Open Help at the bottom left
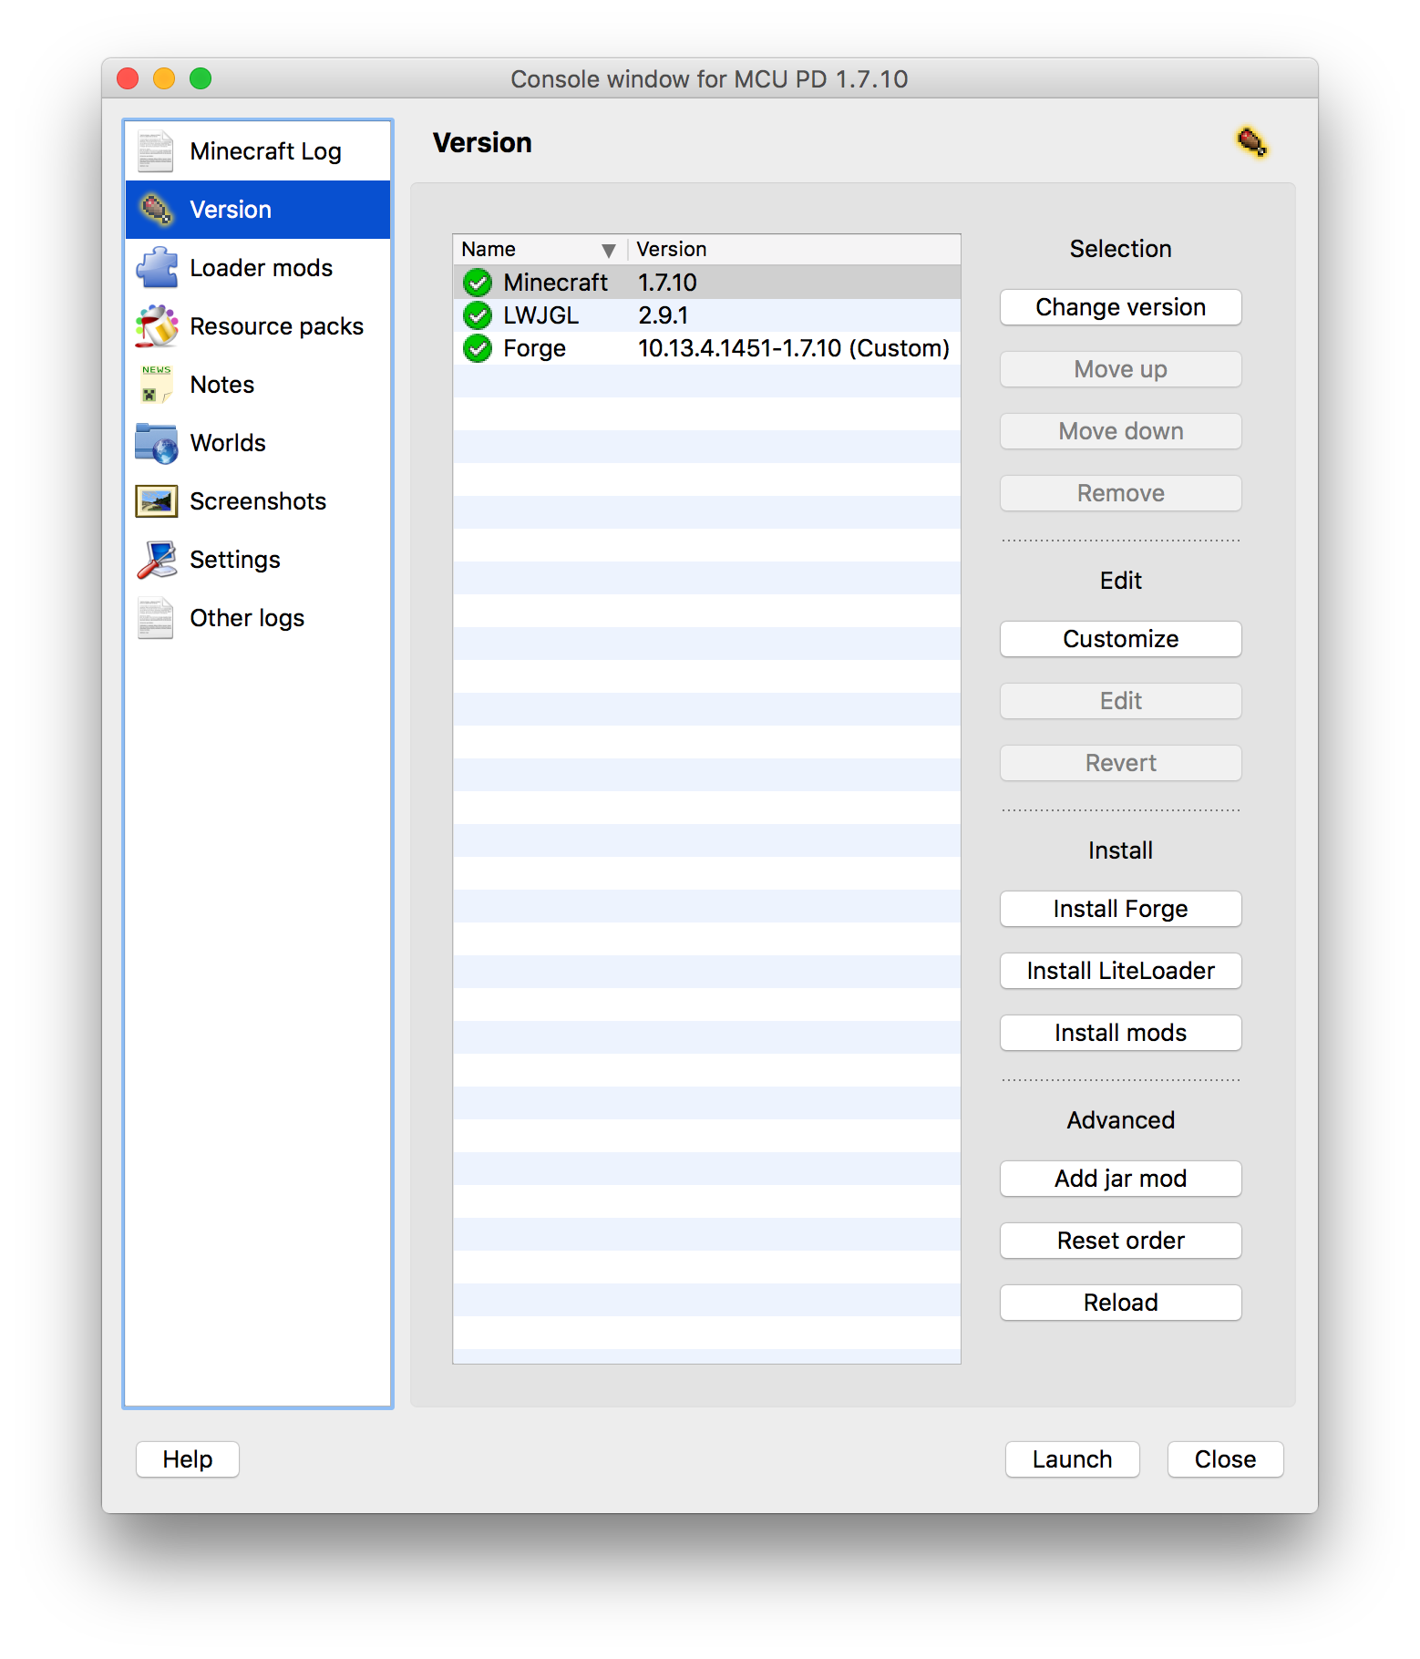 [188, 1459]
